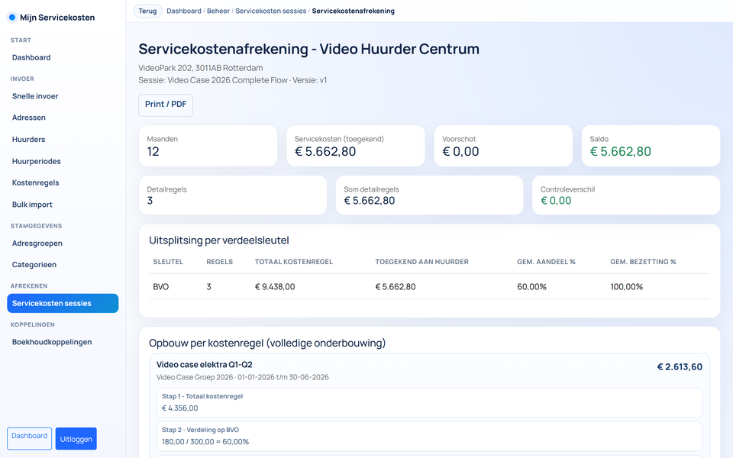
Task: Open the Adressen page
Action: click(x=27, y=118)
